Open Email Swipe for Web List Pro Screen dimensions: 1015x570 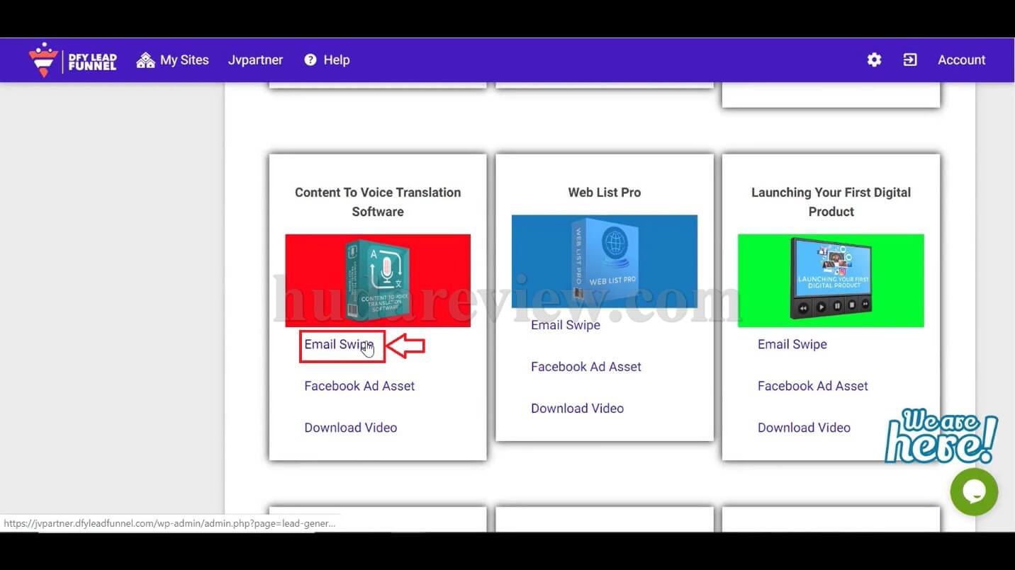pos(566,325)
